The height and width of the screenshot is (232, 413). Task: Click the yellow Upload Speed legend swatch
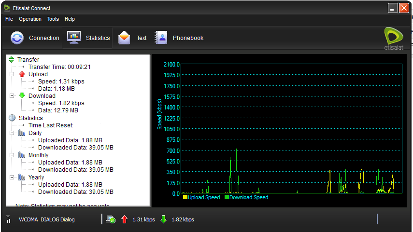point(185,197)
